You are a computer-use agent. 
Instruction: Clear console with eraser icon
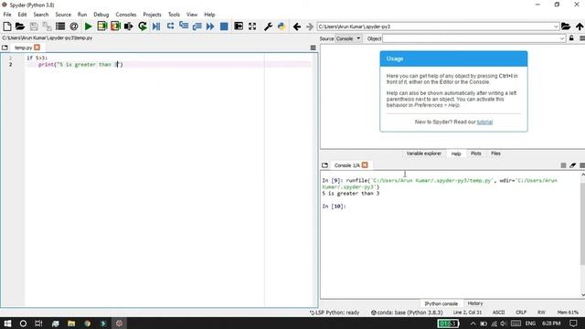point(573,165)
